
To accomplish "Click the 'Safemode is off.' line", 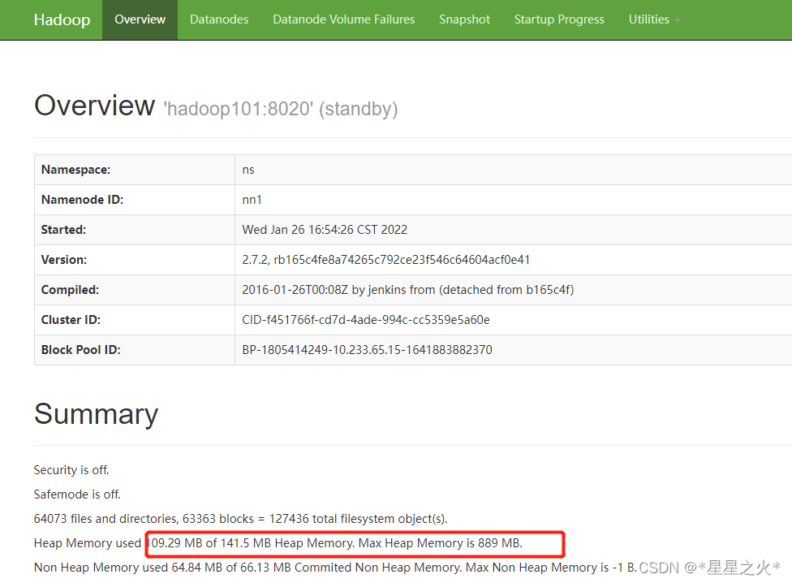I will [77, 494].
